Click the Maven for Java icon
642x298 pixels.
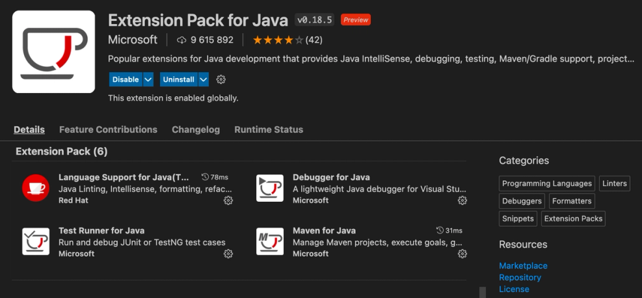click(270, 241)
